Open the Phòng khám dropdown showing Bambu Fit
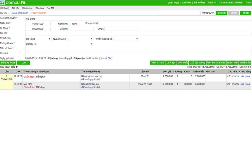The image size is (252, 159). (x=59, y=44)
